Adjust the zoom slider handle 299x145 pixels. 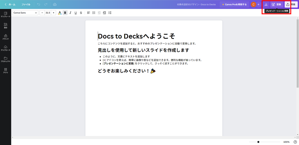pyautogui.click(x=258, y=142)
